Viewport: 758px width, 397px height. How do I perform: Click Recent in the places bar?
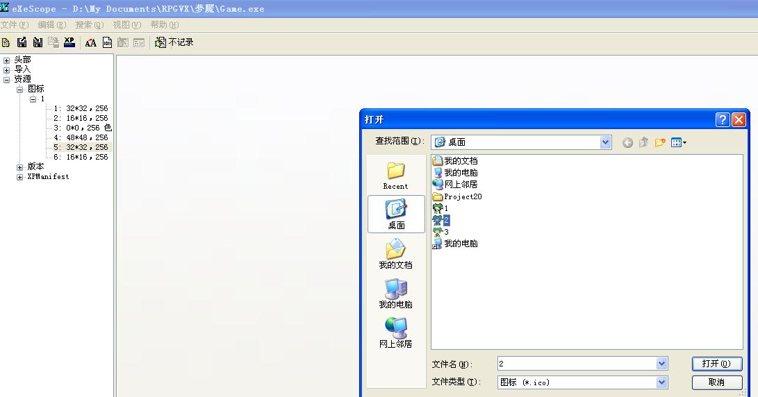pos(395,176)
